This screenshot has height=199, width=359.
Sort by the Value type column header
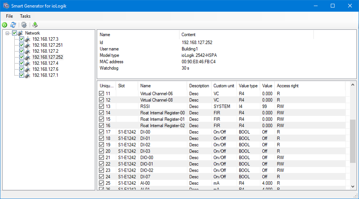248,86
